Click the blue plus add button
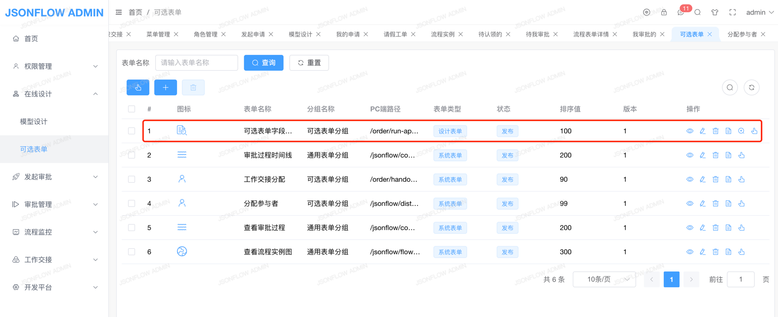 point(166,87)
